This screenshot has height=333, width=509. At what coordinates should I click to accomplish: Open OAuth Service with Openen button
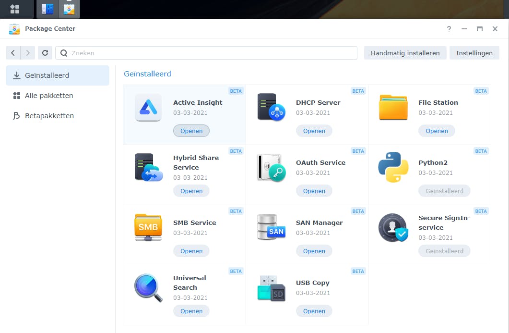click(x=314, y=191)
